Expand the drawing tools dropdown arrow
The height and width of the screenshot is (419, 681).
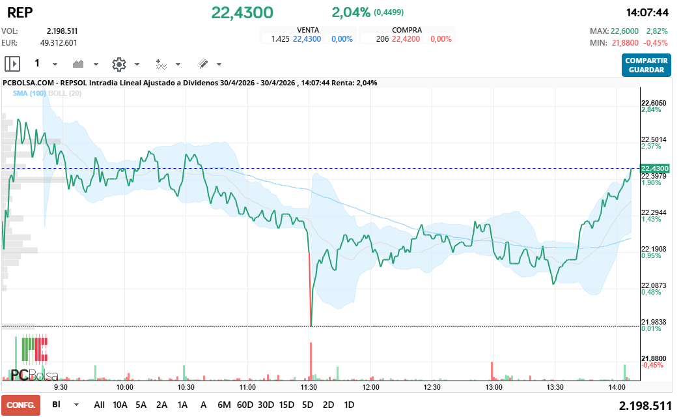[x=219, y=65]
